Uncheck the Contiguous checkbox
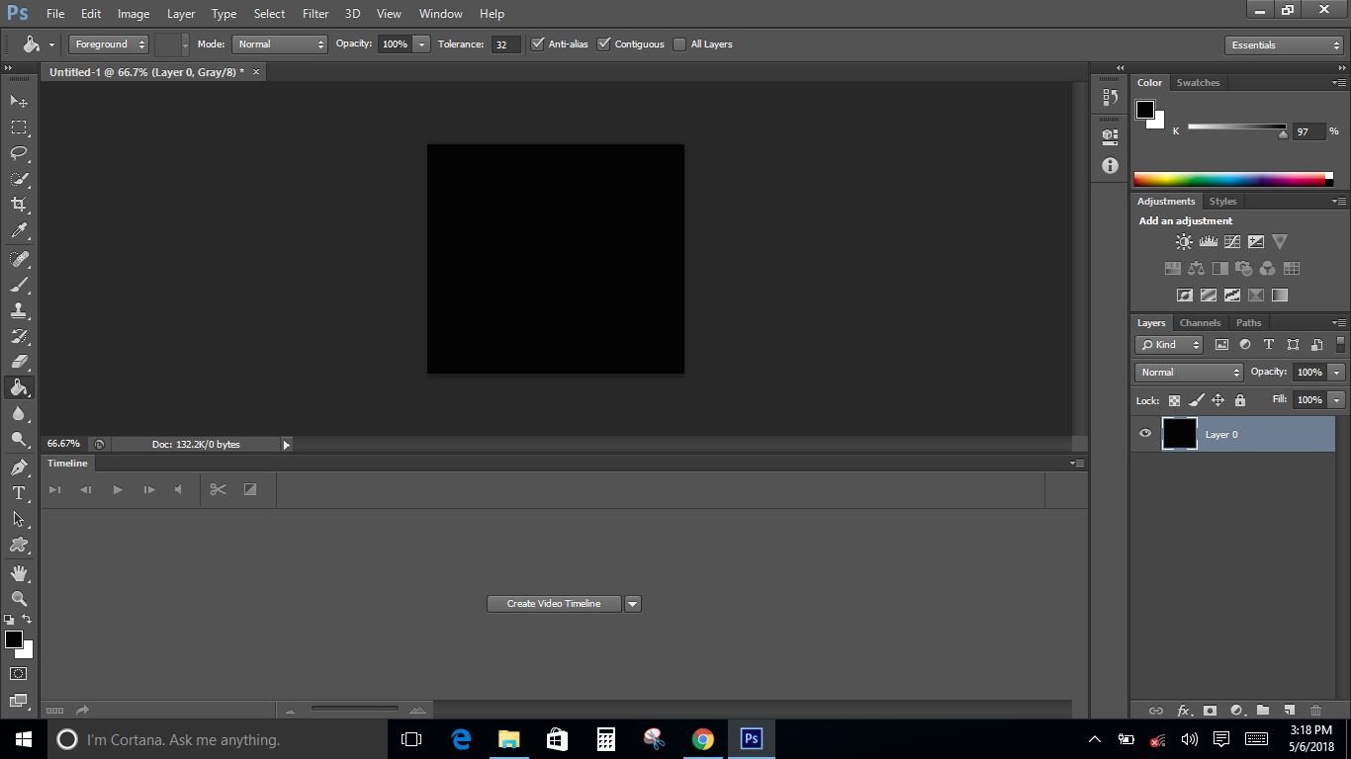The image size is (1351, 759). [x=604, y=43]
